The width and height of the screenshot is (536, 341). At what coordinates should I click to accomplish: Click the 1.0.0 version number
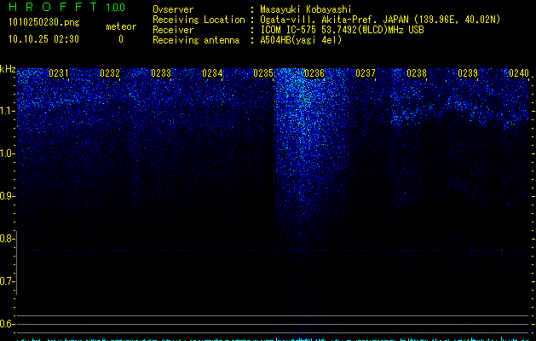(116, 8)
